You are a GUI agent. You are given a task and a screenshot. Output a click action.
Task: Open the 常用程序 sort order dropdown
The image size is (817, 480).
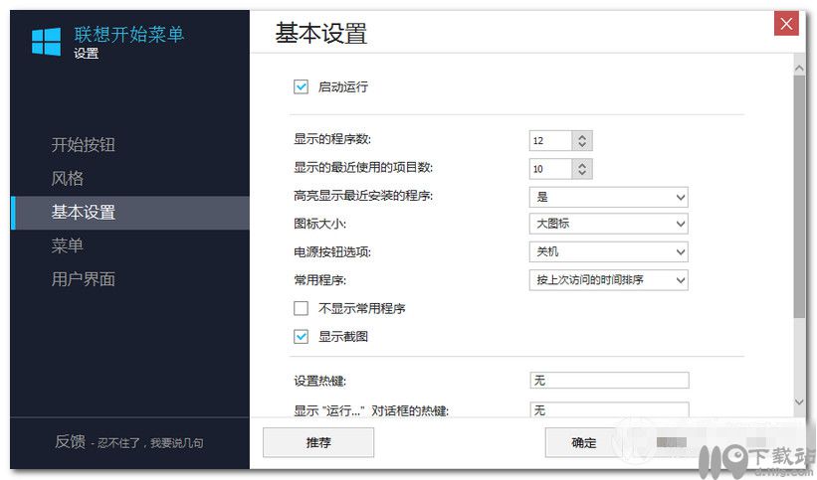(x=609, y=280)
